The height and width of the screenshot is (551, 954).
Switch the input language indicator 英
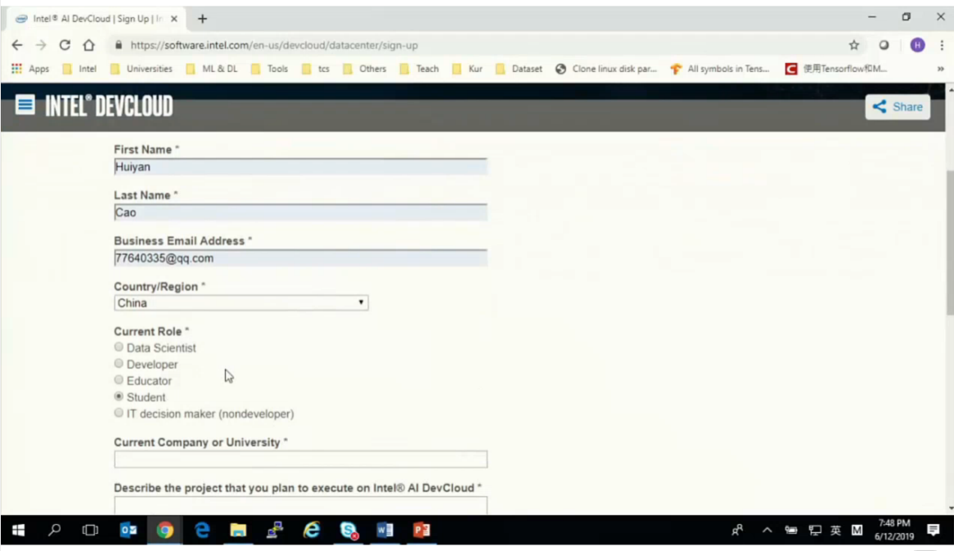coord(836,531)
